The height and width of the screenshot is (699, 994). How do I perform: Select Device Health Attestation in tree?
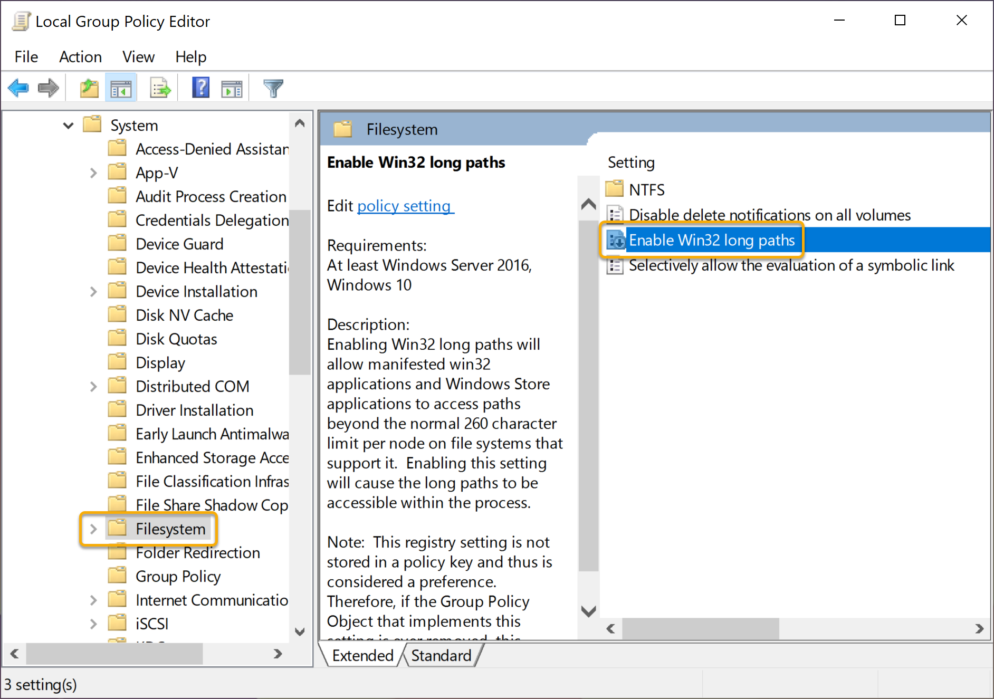(x=212, y=268)
